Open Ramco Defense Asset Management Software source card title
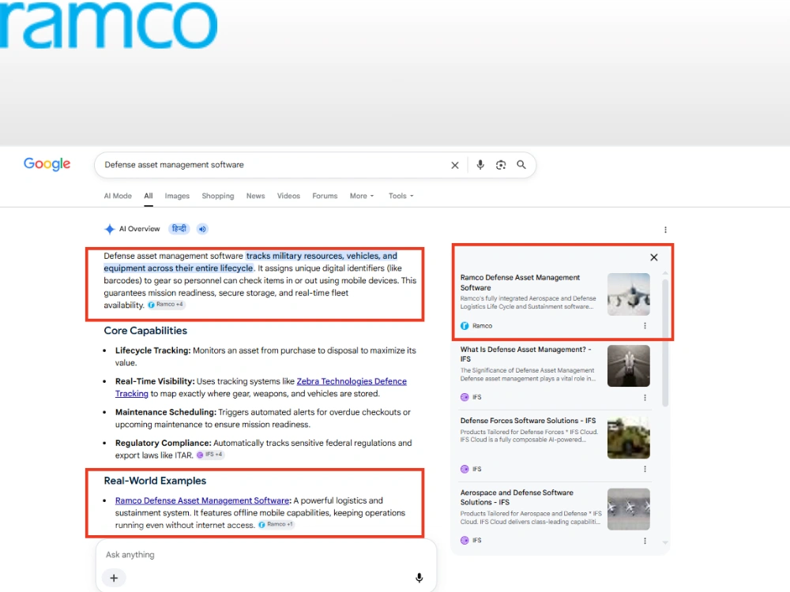Screen dimensions: 790x592 520,283
